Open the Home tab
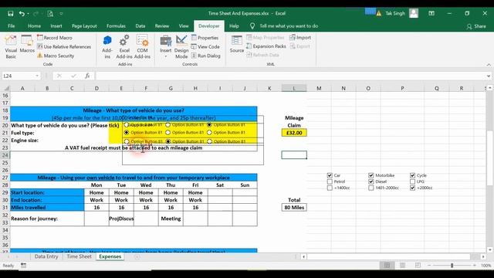Screen dimensions: 494x278 [x=34, y=26]
